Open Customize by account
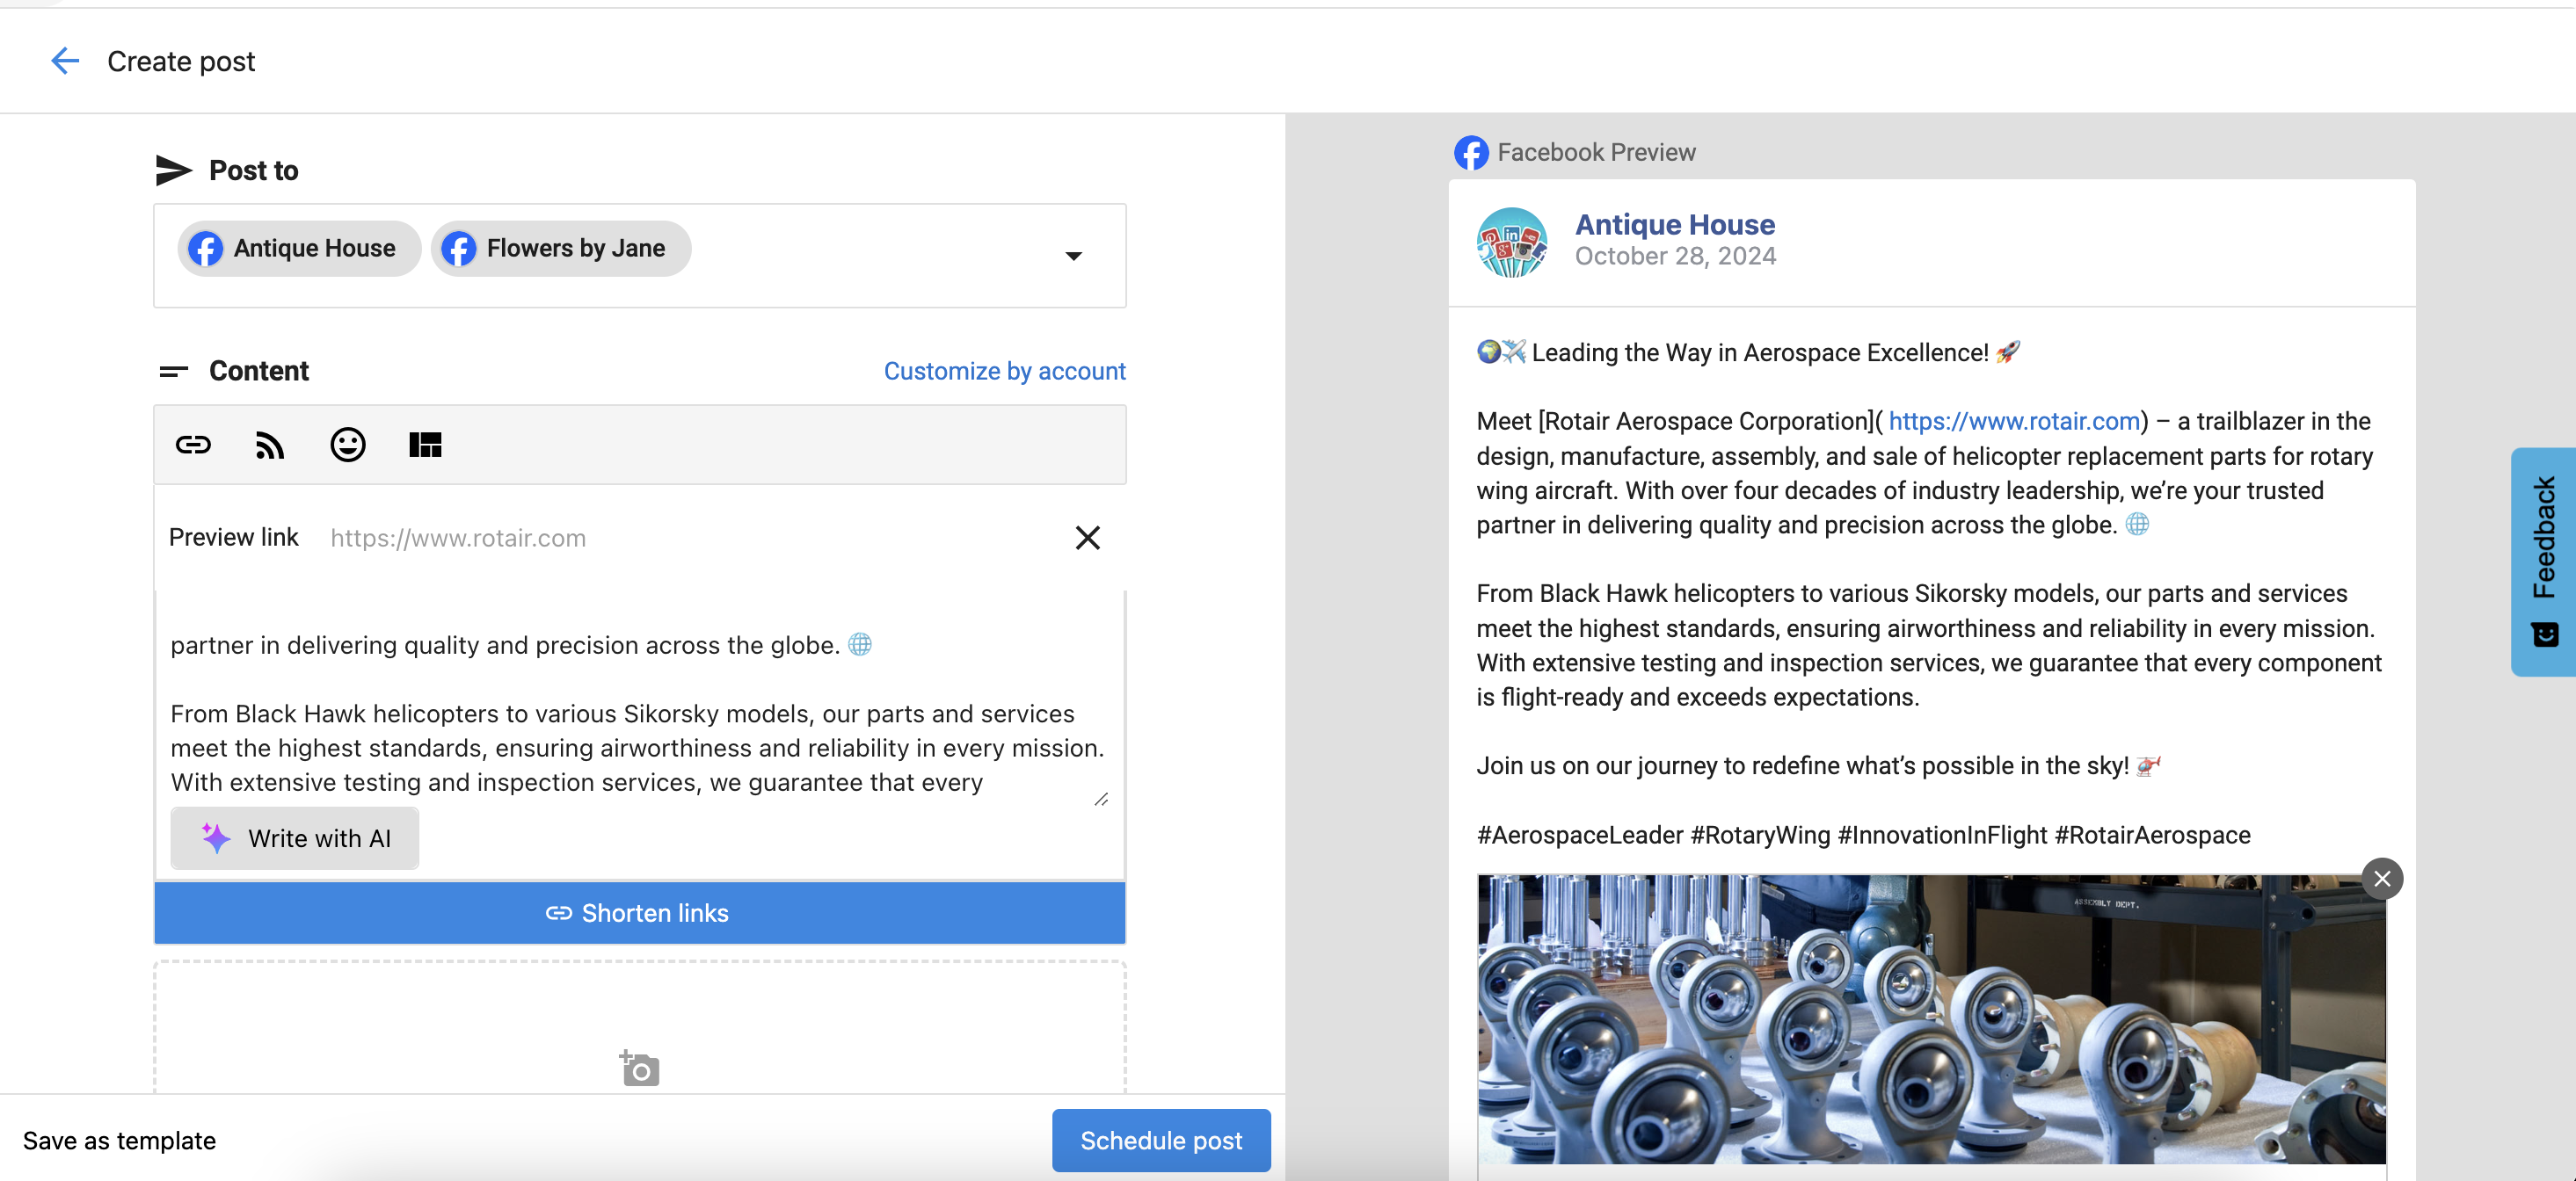The image size is (2576, 1181). (x=1004, y=371)
